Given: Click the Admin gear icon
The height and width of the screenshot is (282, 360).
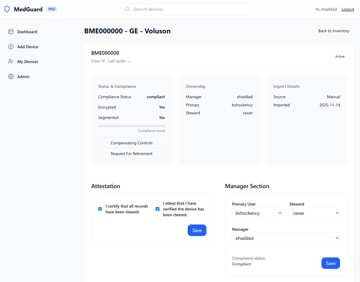Looking at the screenshot, I should (x=11, y=76).
